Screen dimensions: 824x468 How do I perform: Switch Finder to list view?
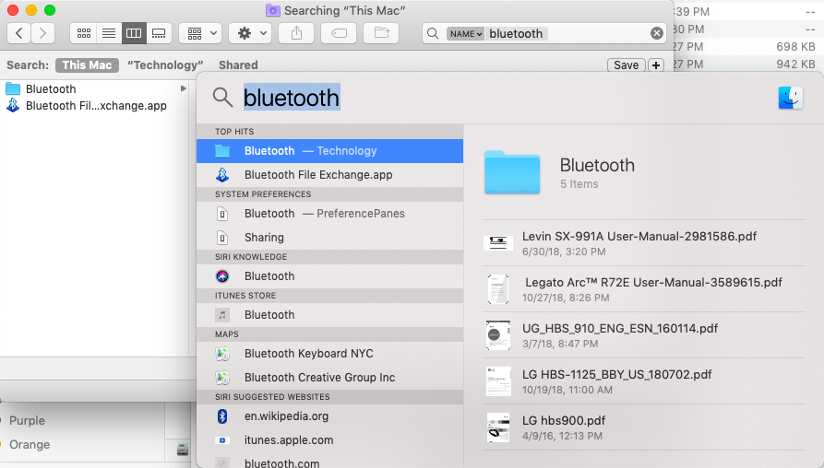click(x=109, y=33)
